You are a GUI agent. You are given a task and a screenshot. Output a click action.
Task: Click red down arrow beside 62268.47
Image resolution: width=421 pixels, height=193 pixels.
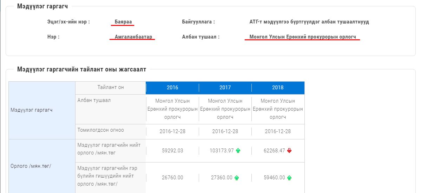pyautogui.click(x=289, y=151)
